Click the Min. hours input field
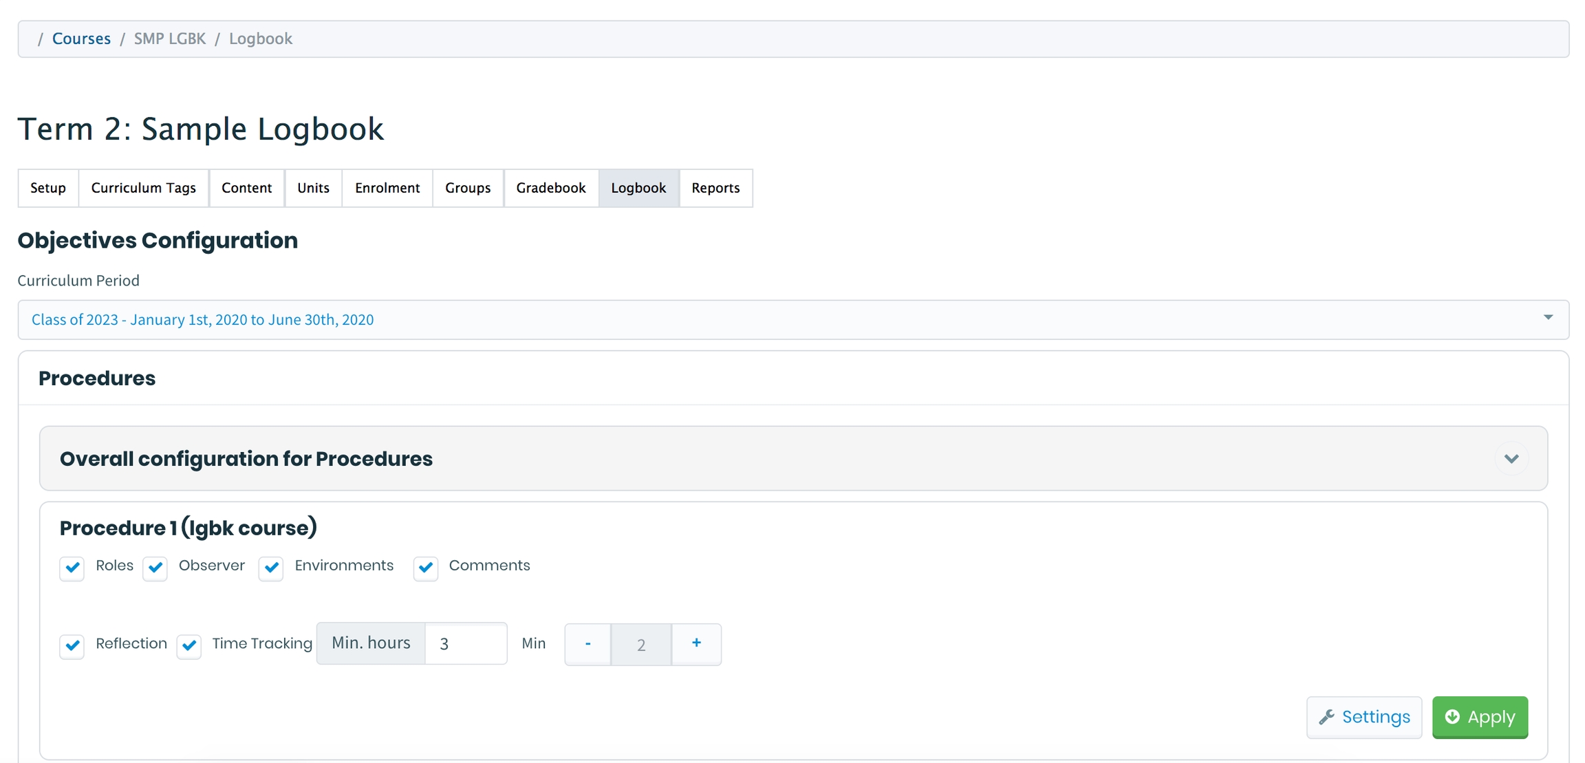This screenshot has width=1585, height=763. (466, 644)
